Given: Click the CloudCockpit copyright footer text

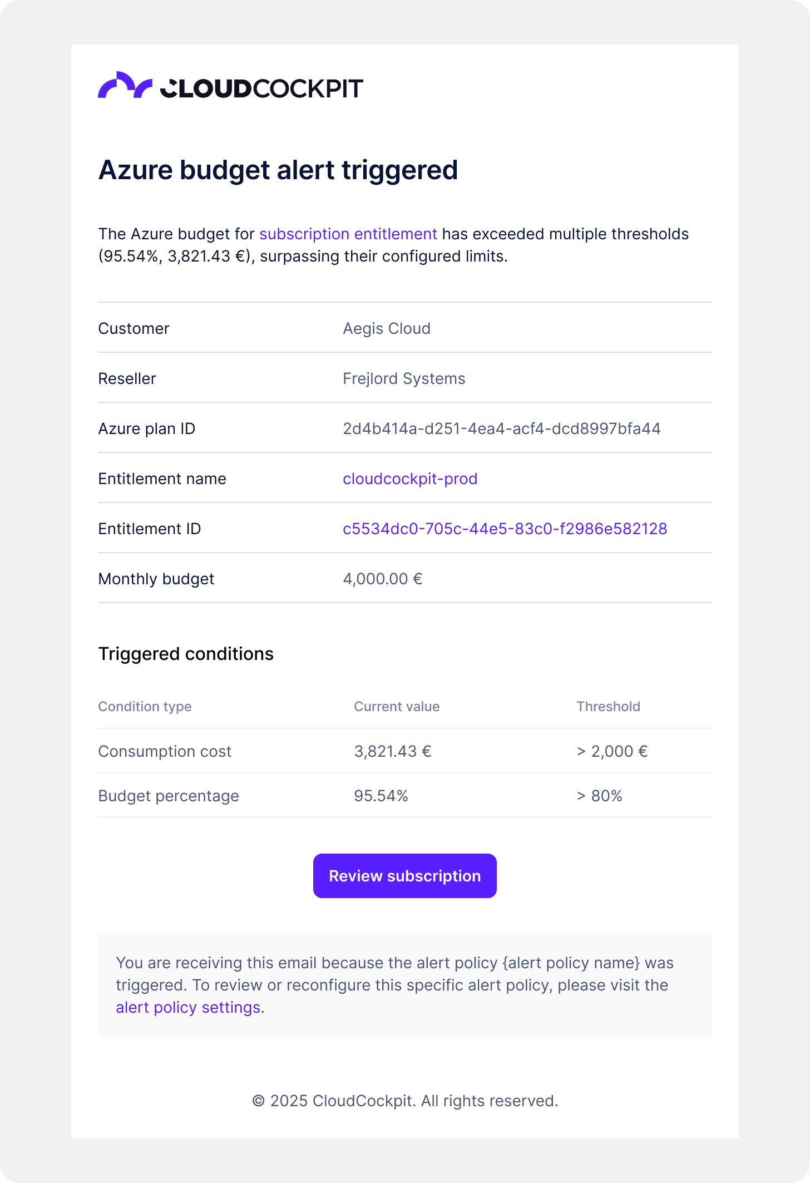Looking at the screenshot, I should click(x=405, y=1101).
